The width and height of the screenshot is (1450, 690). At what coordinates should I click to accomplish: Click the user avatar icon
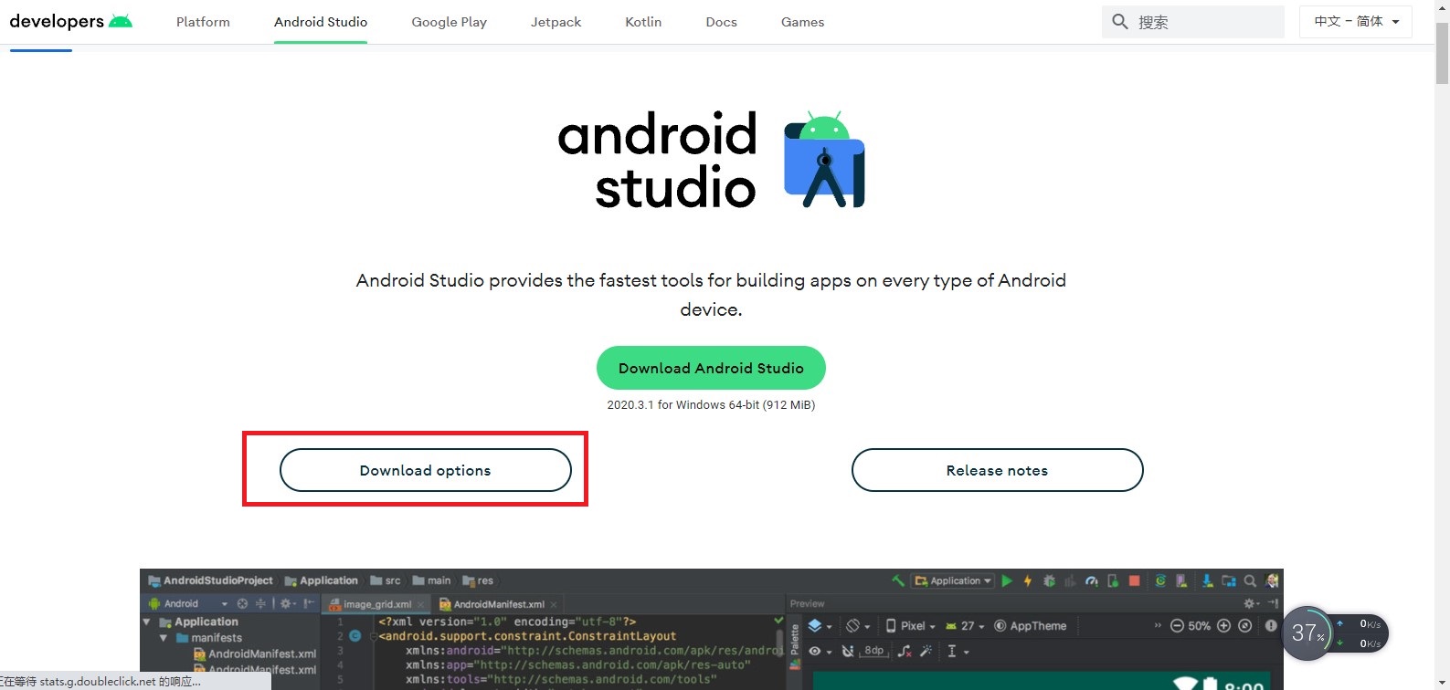coord(1272,580)
